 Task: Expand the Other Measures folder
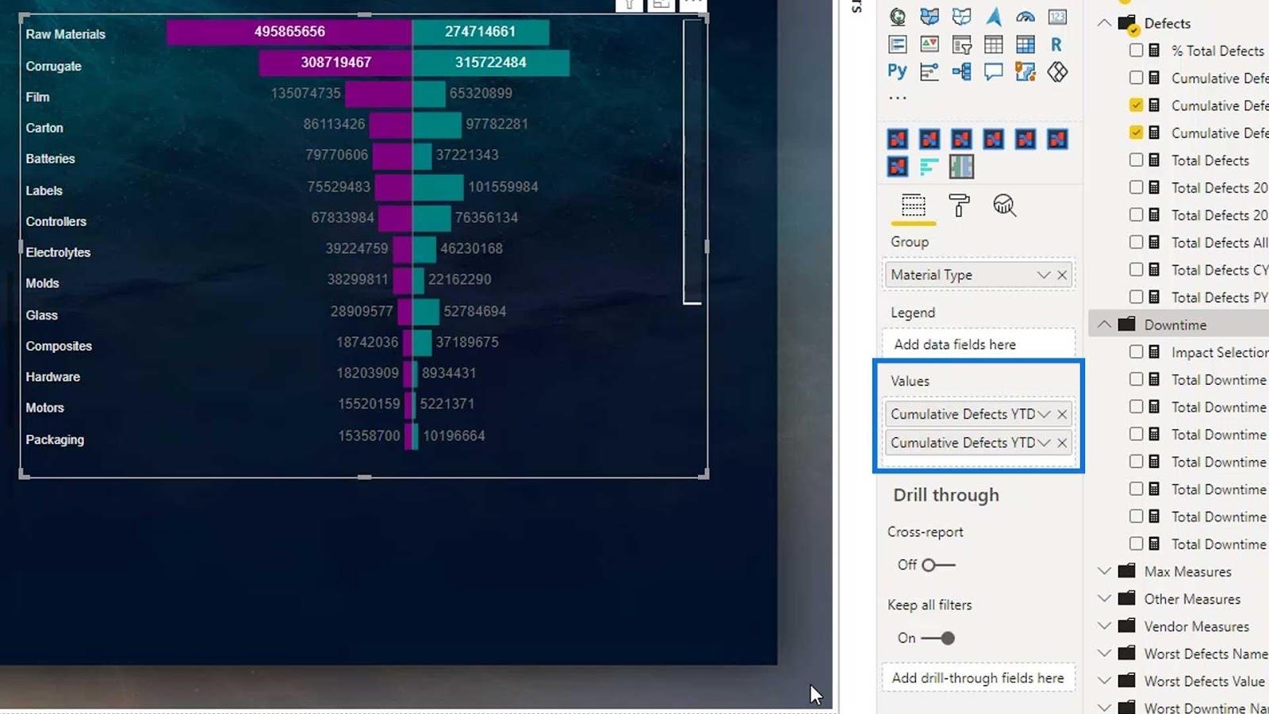pos(1104,599)
